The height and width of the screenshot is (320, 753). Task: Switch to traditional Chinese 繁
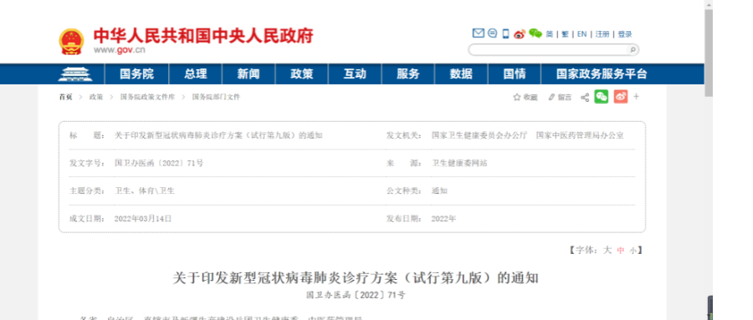[565, 34]
